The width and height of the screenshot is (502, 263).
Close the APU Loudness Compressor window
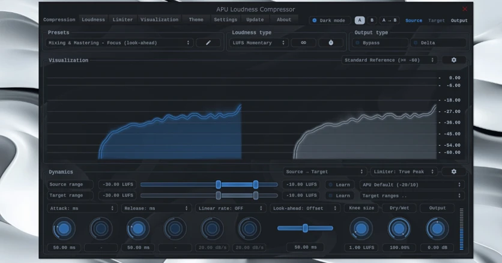pyautogui.click(x=465, y=9)
